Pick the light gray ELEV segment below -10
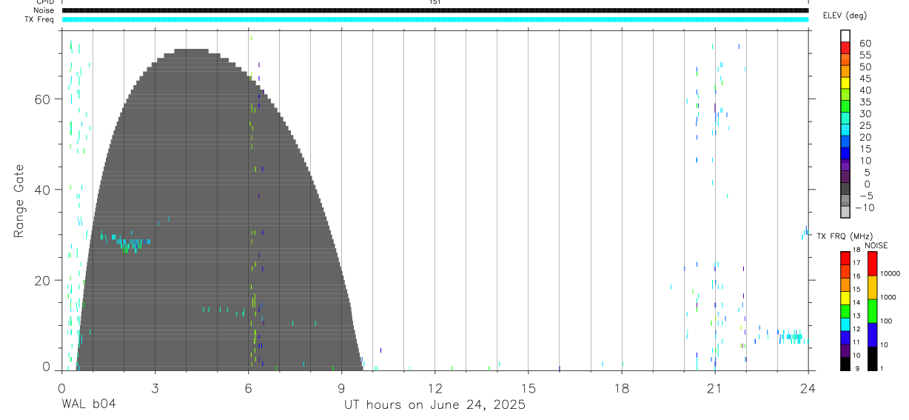The height and width of the screenshot is (420, 909). 845,213
